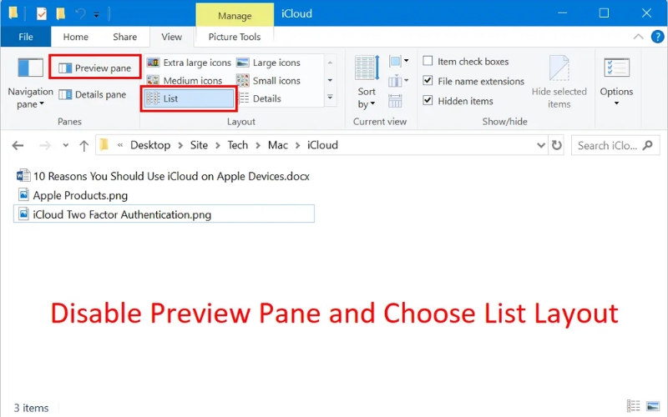The image size is (668, 417).
Task: Expand the address bar history dropdown
Action: [541, 145]
